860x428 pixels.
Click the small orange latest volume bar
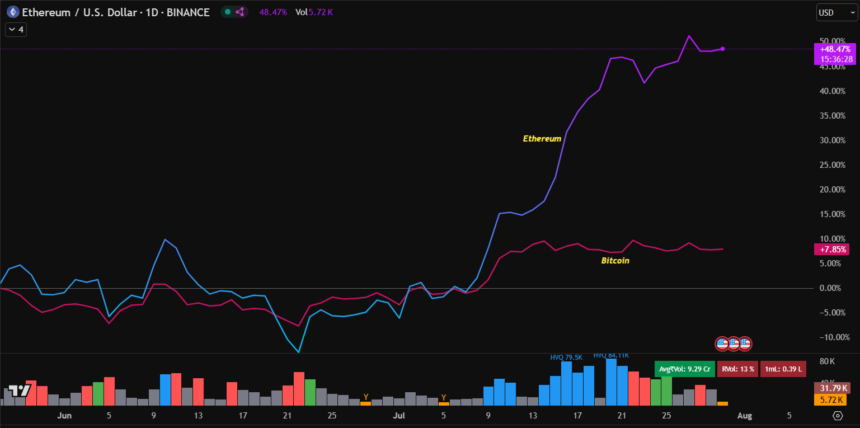[x=722, y=403]
